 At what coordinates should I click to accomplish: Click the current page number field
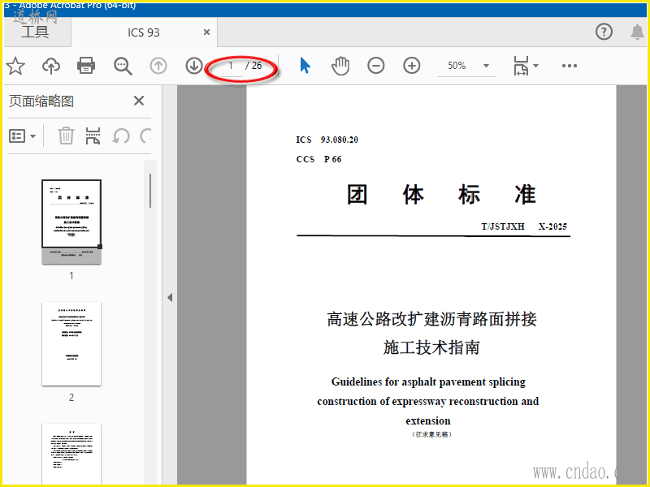tap(231, 66)
